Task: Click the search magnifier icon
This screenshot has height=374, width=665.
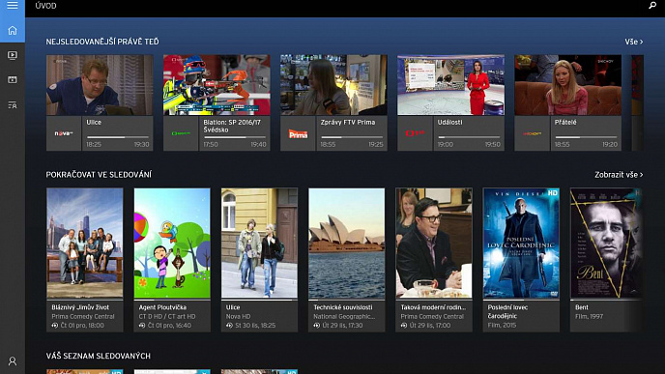Action: 652,6
